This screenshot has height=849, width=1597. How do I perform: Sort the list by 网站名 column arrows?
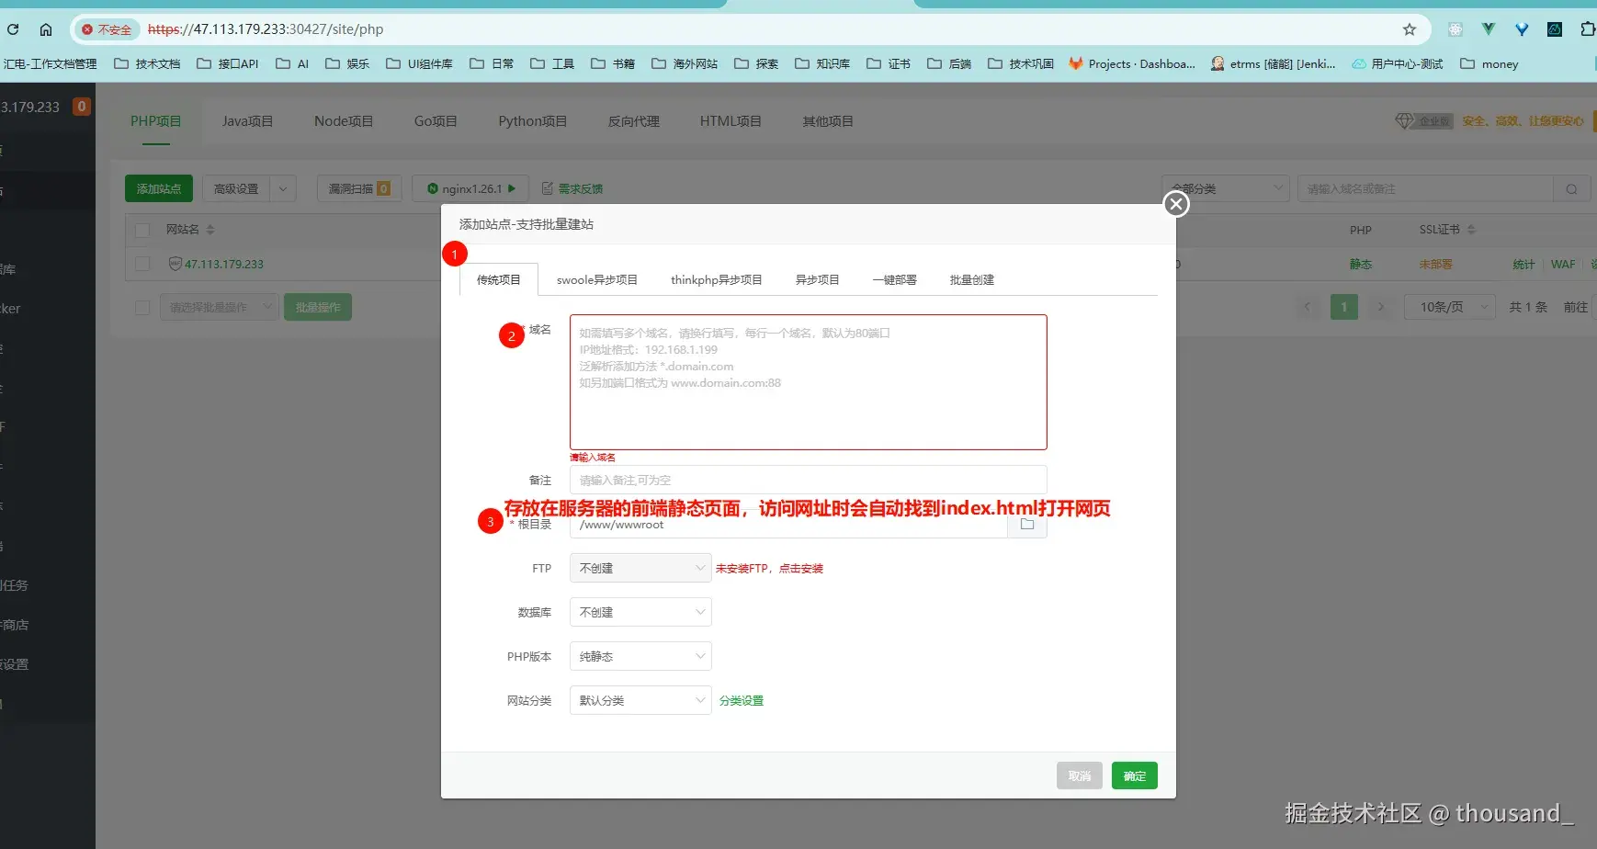click(210, 230)
